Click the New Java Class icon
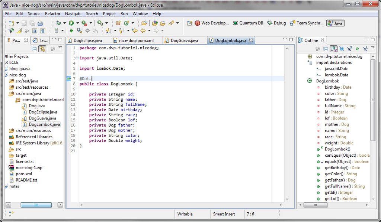This screenshot has width=381, height=222. 126,23
